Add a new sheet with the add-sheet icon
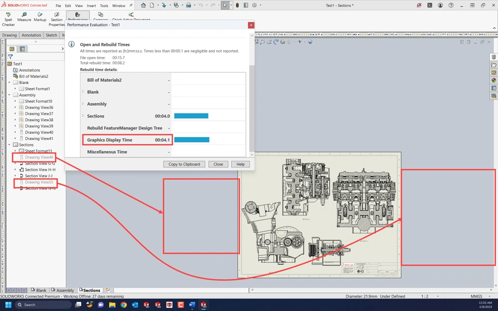 click(x=108, y=290)
